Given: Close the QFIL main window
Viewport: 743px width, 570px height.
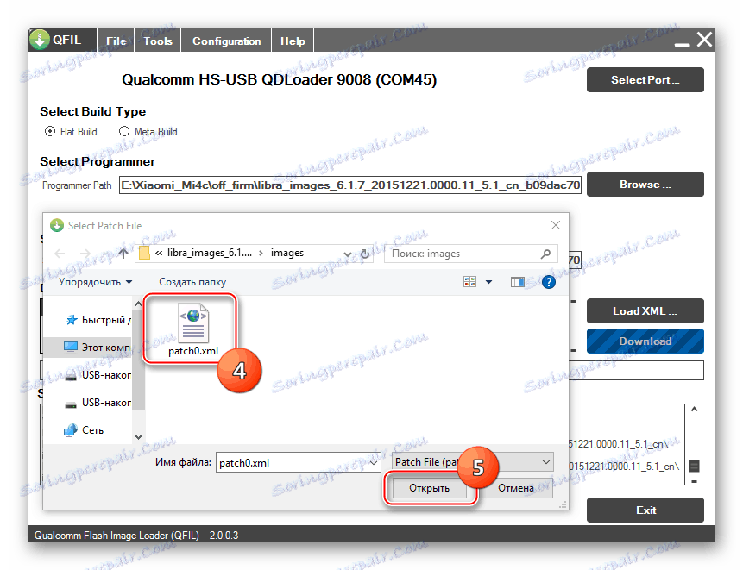Looking at the screenshot, I should [705, 40].
